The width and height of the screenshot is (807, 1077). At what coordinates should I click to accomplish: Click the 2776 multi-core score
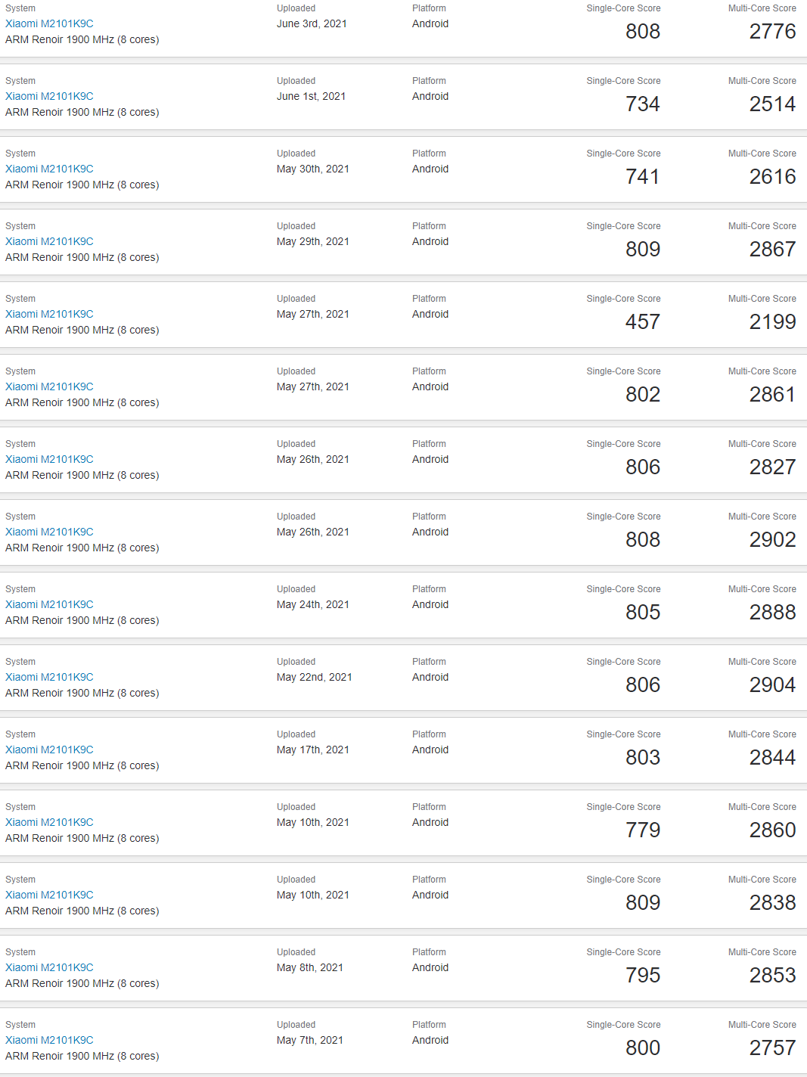pos(772,32)
